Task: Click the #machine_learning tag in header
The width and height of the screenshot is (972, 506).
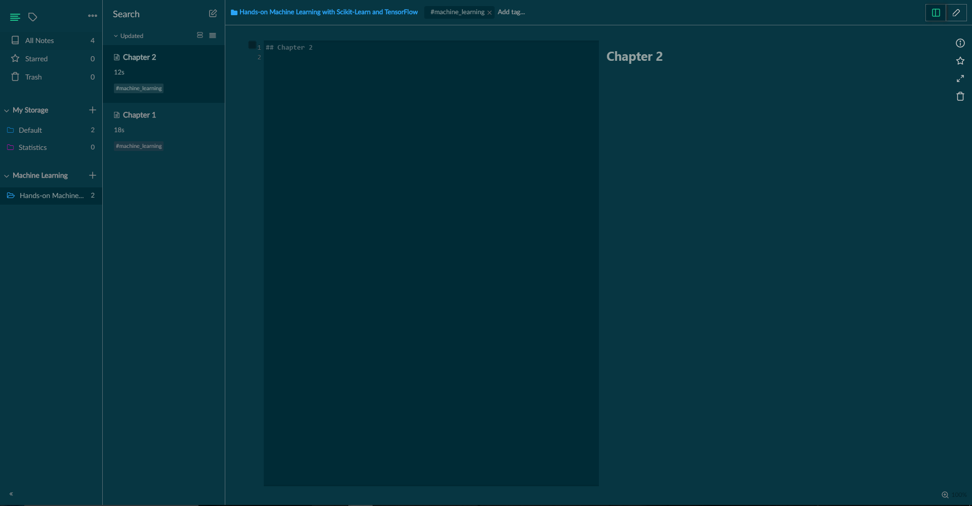Action: [457, 12]
